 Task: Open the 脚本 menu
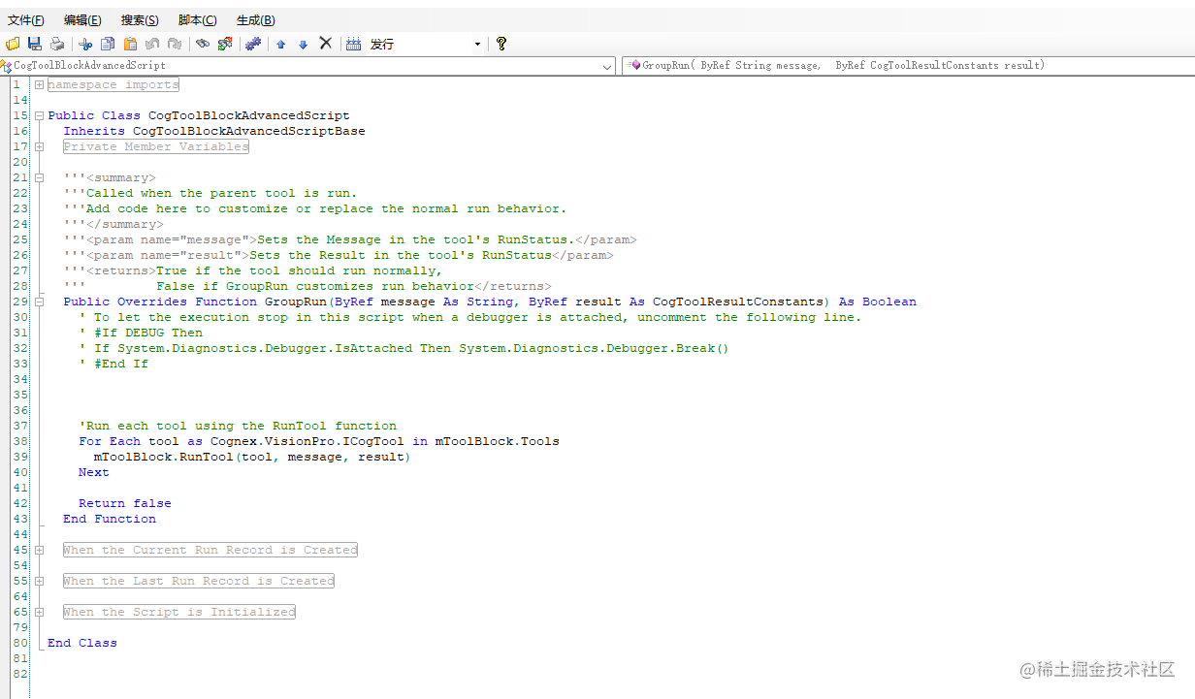tap(197, 19)
